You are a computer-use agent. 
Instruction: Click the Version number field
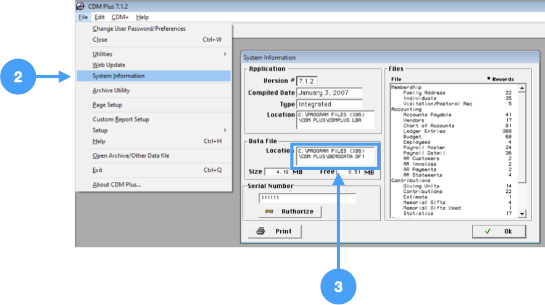click(306, 81)
